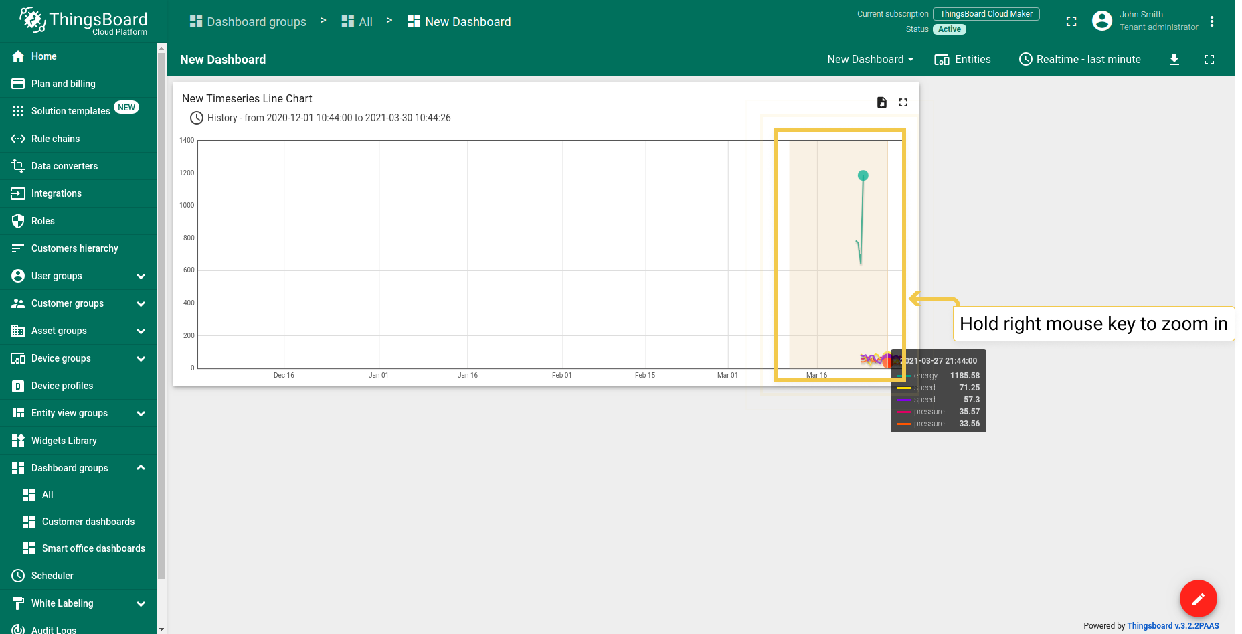Open Audit Logs in sidebar

tap(78, 629)
